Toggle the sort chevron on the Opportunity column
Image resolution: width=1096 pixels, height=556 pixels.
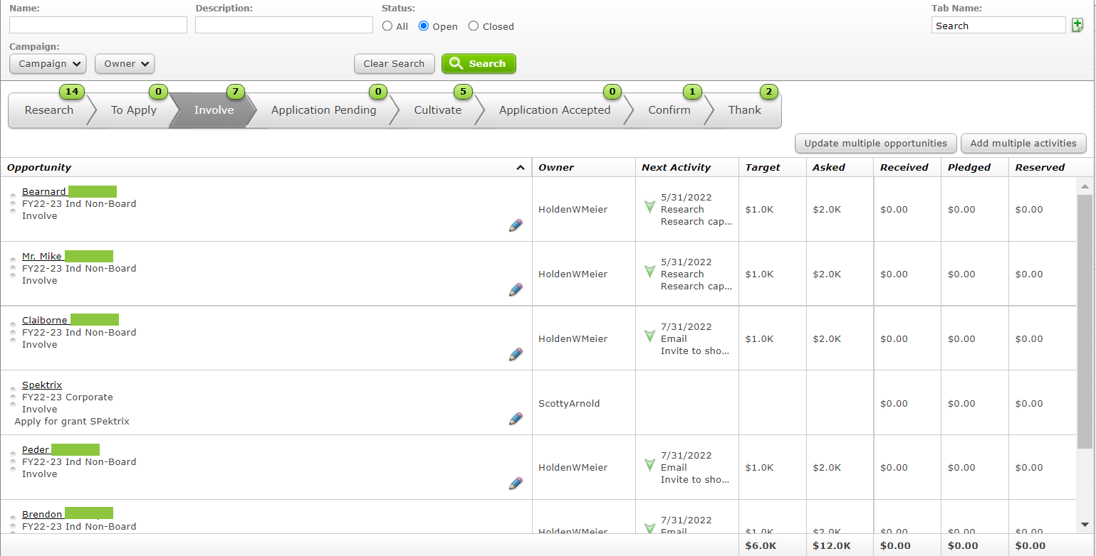[521, 167]
